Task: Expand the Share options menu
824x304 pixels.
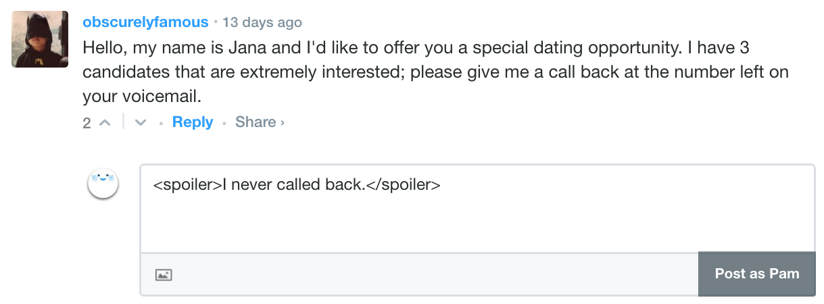Action: [256, 122]
